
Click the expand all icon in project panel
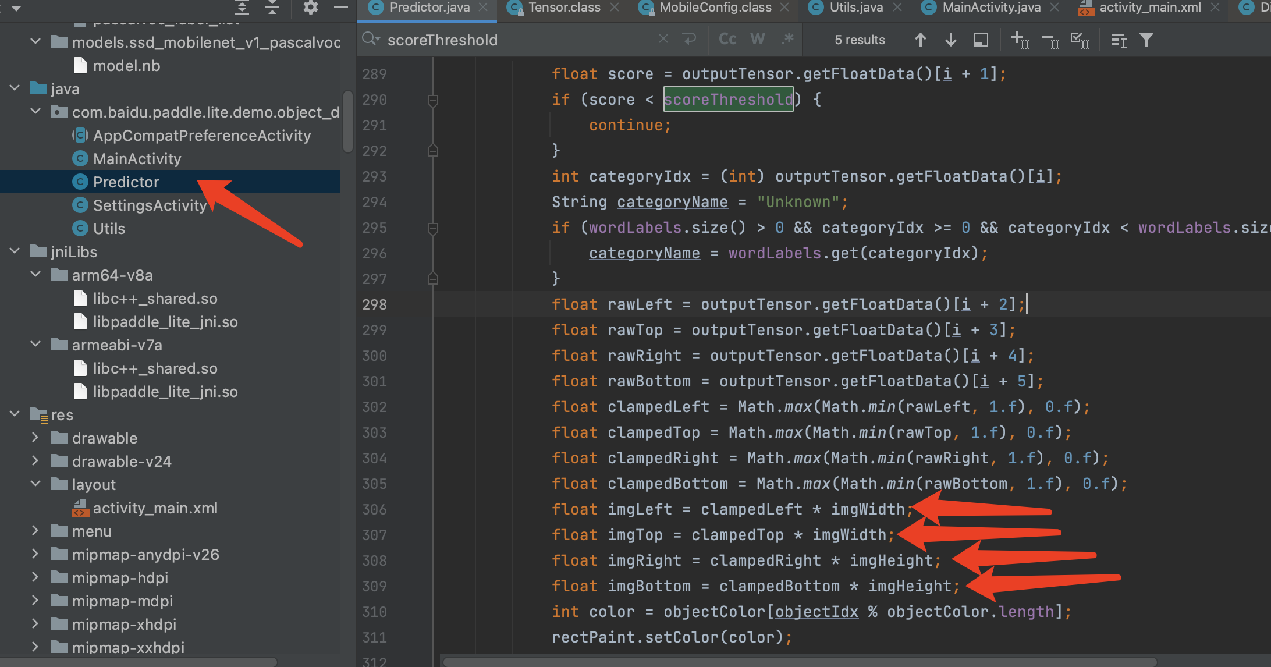242,8
